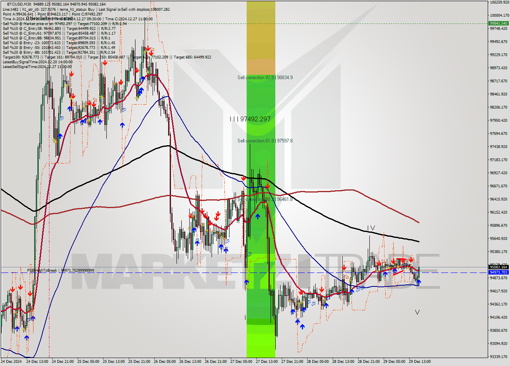The image size is (510, 366).
Task: Click the blue 94971.703 price tag
Action: click(x=498, y=272)
